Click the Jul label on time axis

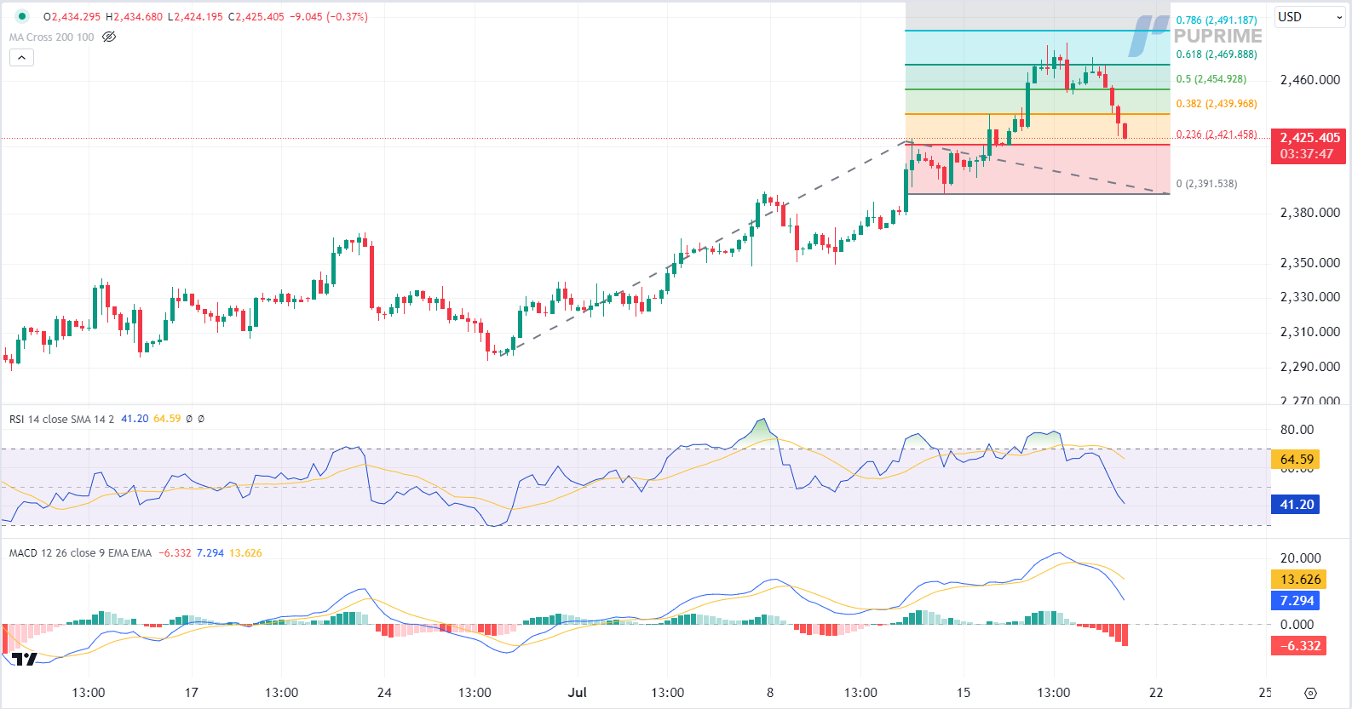click(578, 693)
